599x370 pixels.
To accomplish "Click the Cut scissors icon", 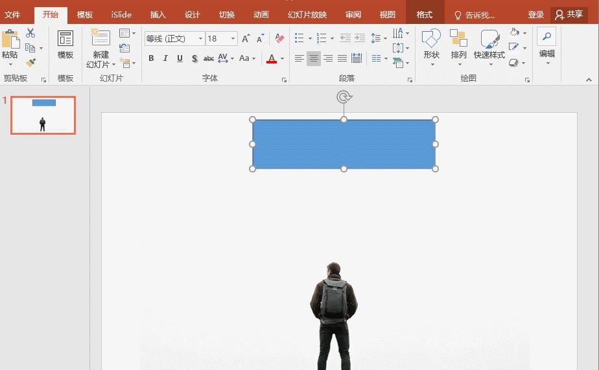I will (30, 33).
